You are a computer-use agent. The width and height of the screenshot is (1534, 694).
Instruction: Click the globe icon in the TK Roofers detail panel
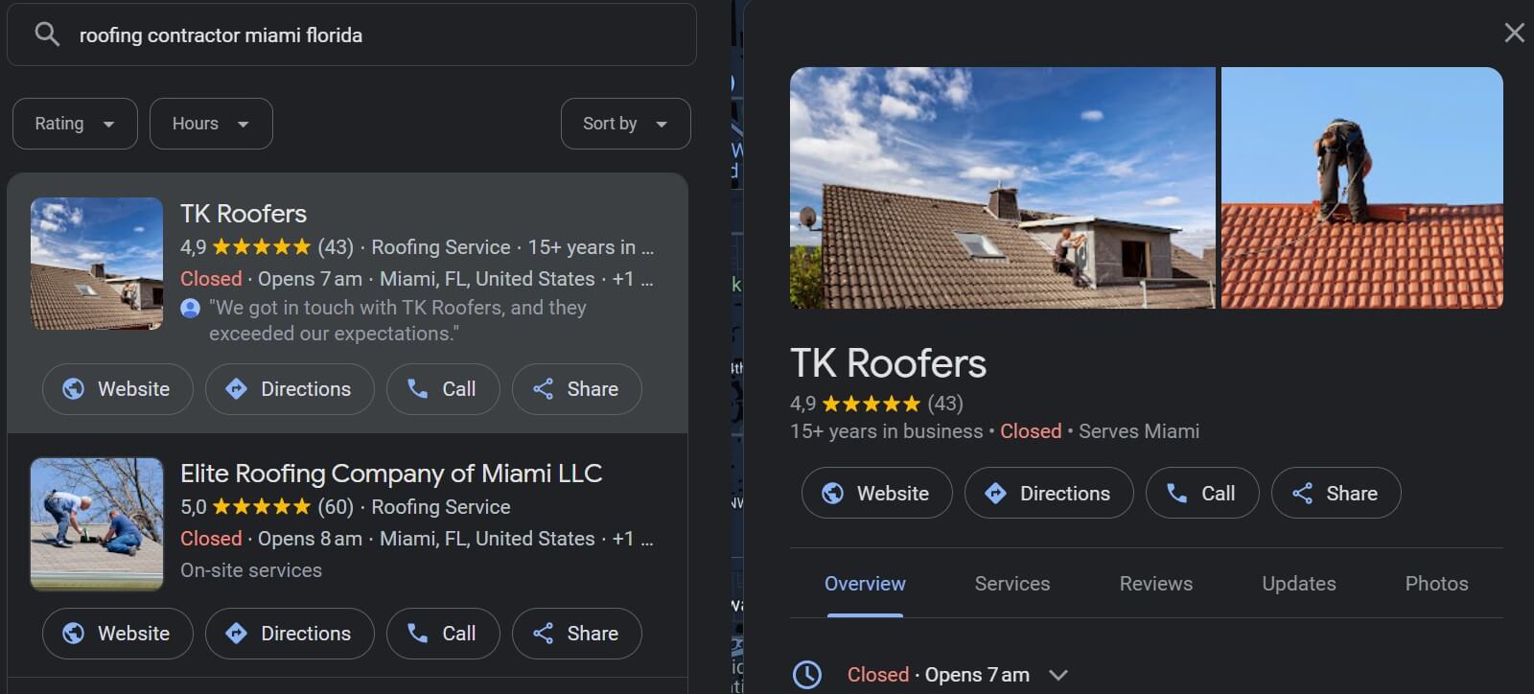(832, 493)
